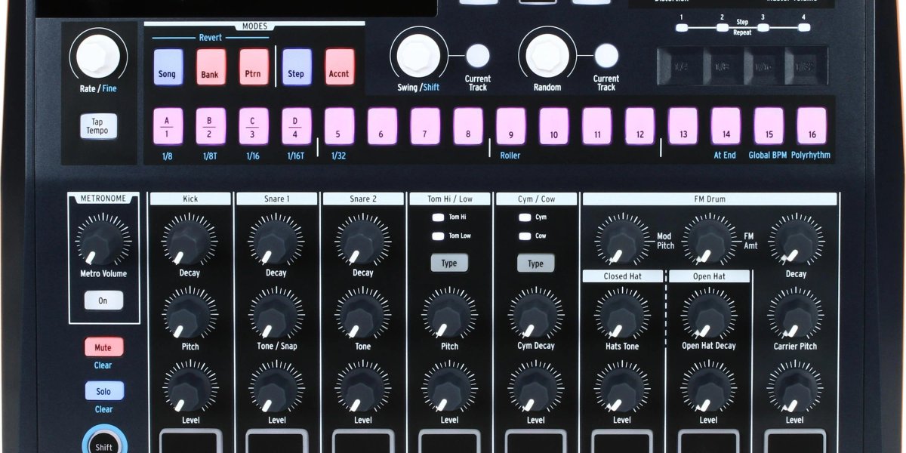906x453 pixels.
Task: Solo the current track
Action: pyautogui.click(x=103, y=390)
